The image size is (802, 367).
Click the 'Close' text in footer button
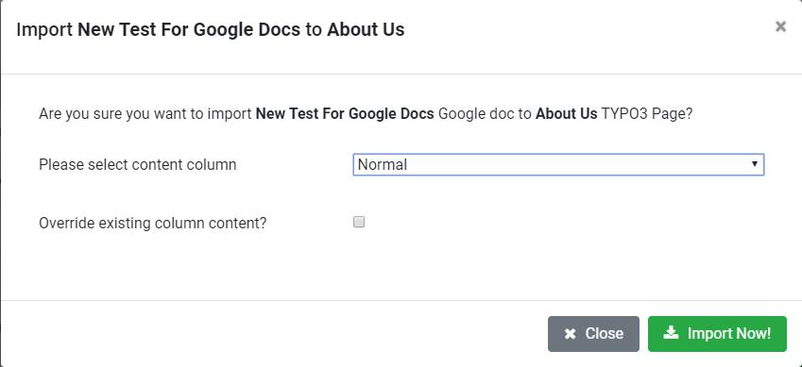tap(604, 334)
